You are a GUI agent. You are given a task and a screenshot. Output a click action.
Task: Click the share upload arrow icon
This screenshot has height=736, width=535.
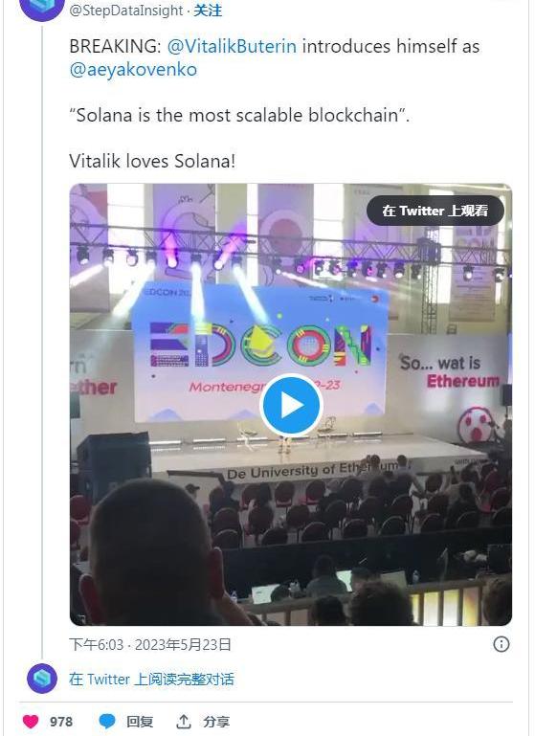(x=184, y=722)
